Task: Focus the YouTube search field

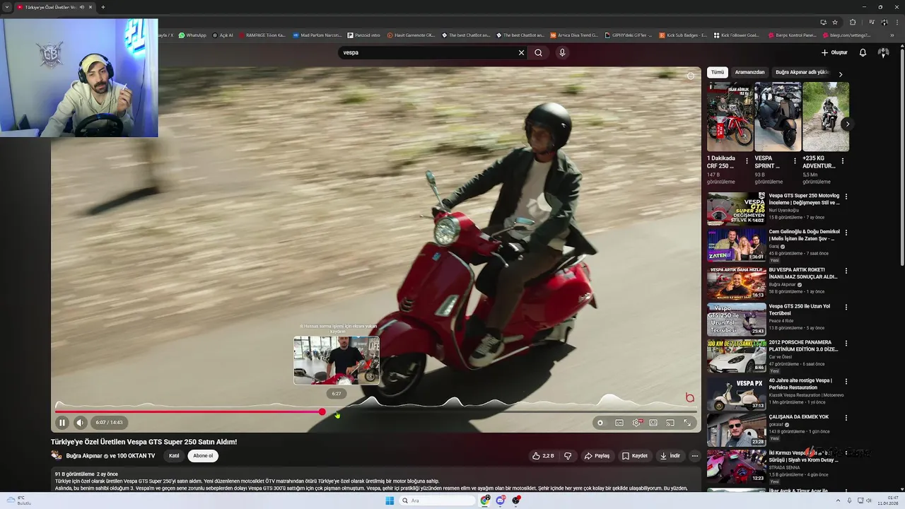Action: 428,52
